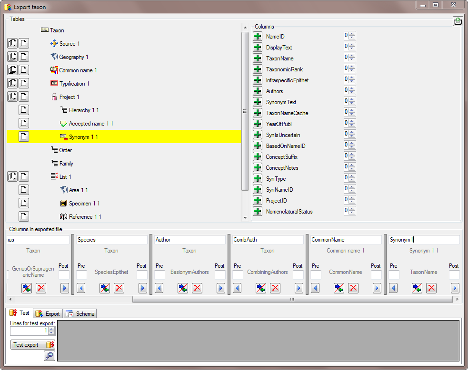Delete the CommonName exported column

click(353, 288)
